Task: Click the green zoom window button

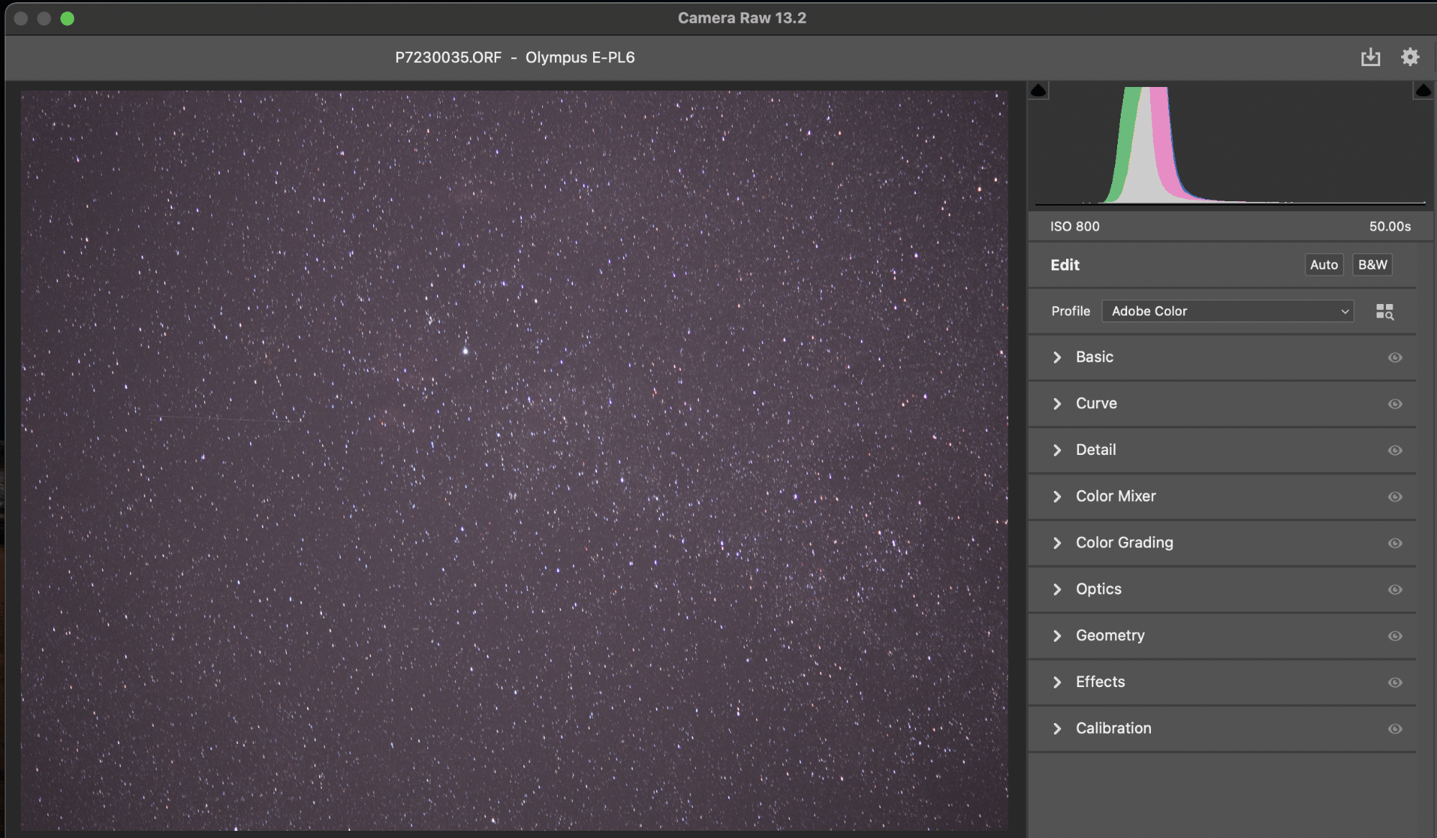Action: coord(67,19)
